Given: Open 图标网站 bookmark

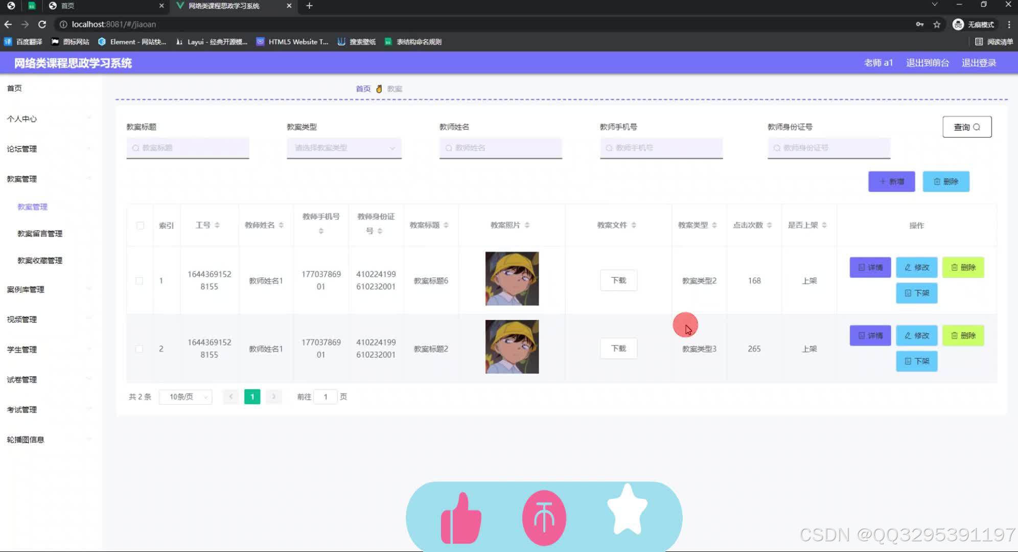Looking at the screenshot, I should tap(71, 42).
